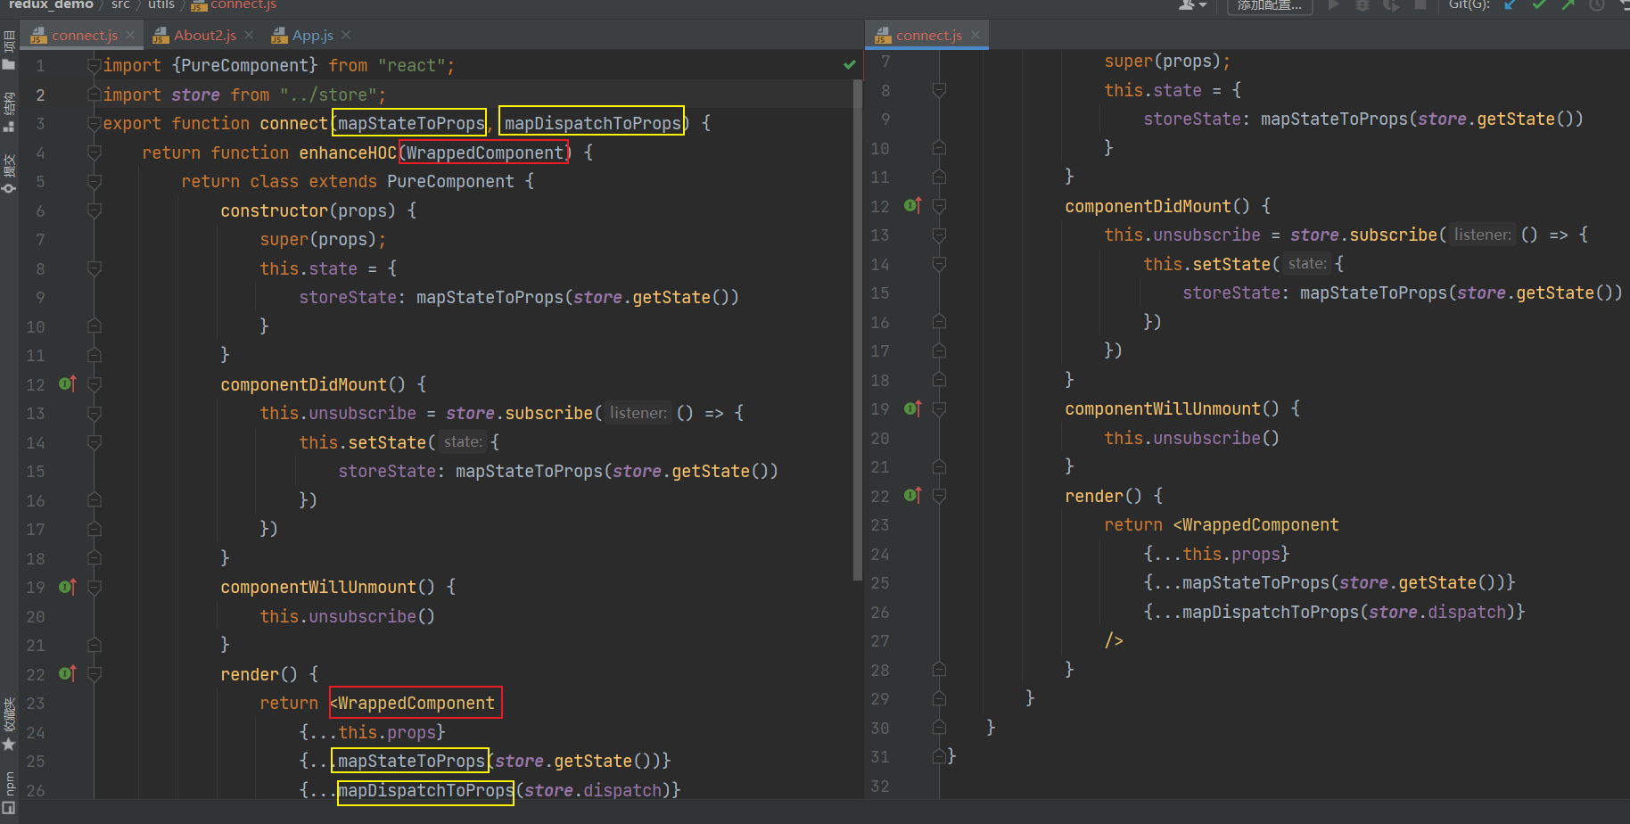Collapse render fold at line 22 right editor
The height and width of the screenshot is (824, 1630).
tap(939, 496)
